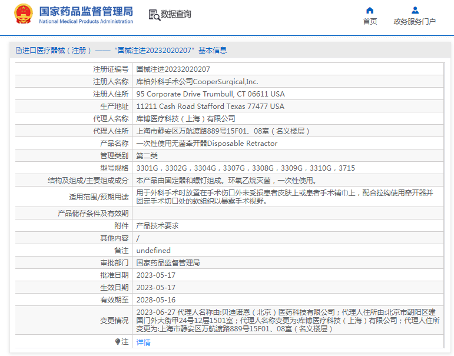Select expiry date 2028-05-16
This screenshot has width=454, height=356.
(156, 300)
